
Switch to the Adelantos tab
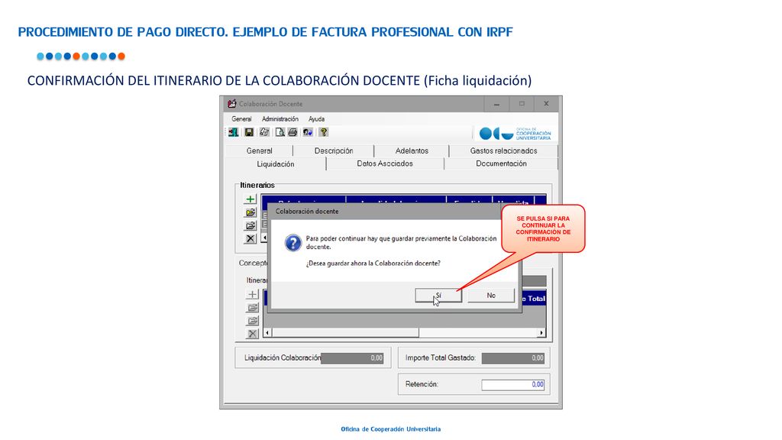tap(412, 150)
